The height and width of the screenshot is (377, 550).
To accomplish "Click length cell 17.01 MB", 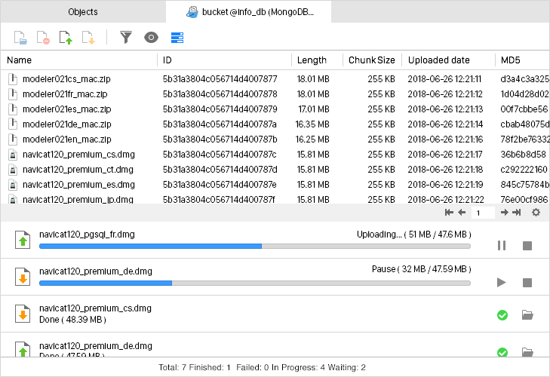I will pos(314,109).
